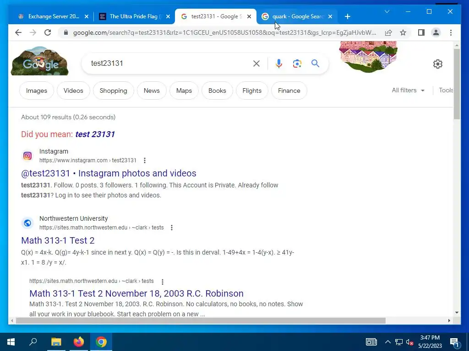Viewport: 469px width, 351px height.
Task: Open the notification center
Action: click(x=454, y=342)
